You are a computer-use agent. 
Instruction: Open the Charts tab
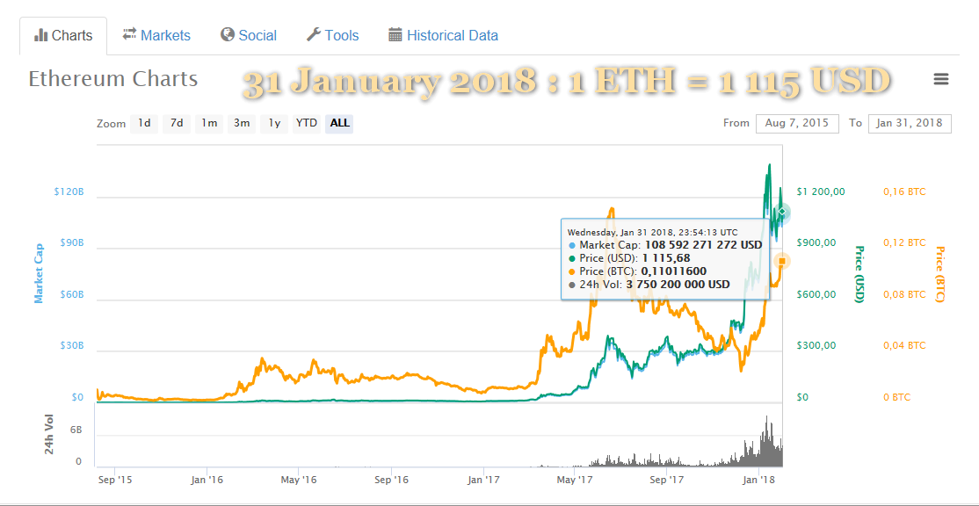[x=63, y=35]
